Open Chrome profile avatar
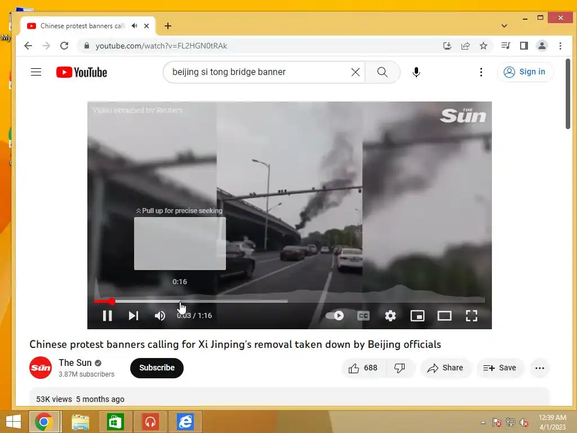The width and height of the screenshot is (577, 433). tap(542, 46)
